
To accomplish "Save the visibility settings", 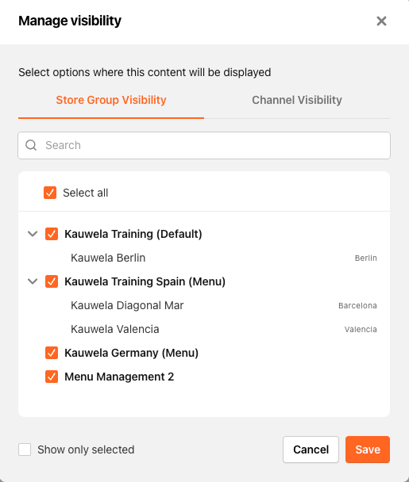I will tap(368, 449).
